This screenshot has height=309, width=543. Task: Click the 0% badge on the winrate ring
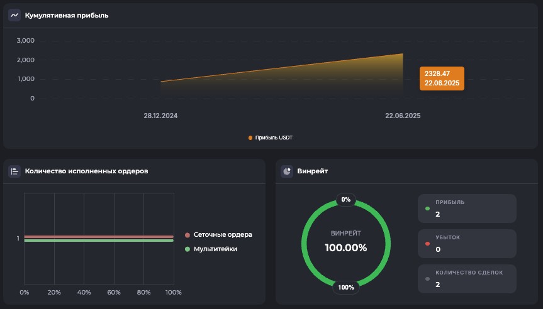pyautogui.click(x=345, y=200)
